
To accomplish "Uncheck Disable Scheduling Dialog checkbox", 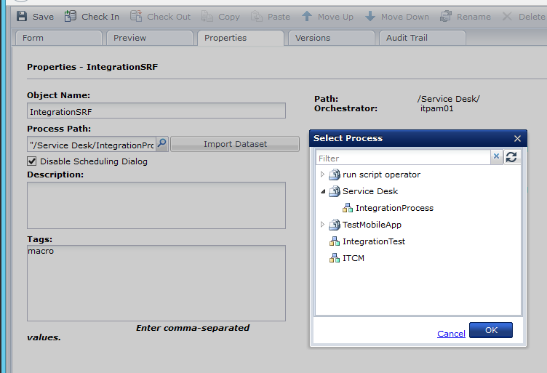I will tap(32, 161).
